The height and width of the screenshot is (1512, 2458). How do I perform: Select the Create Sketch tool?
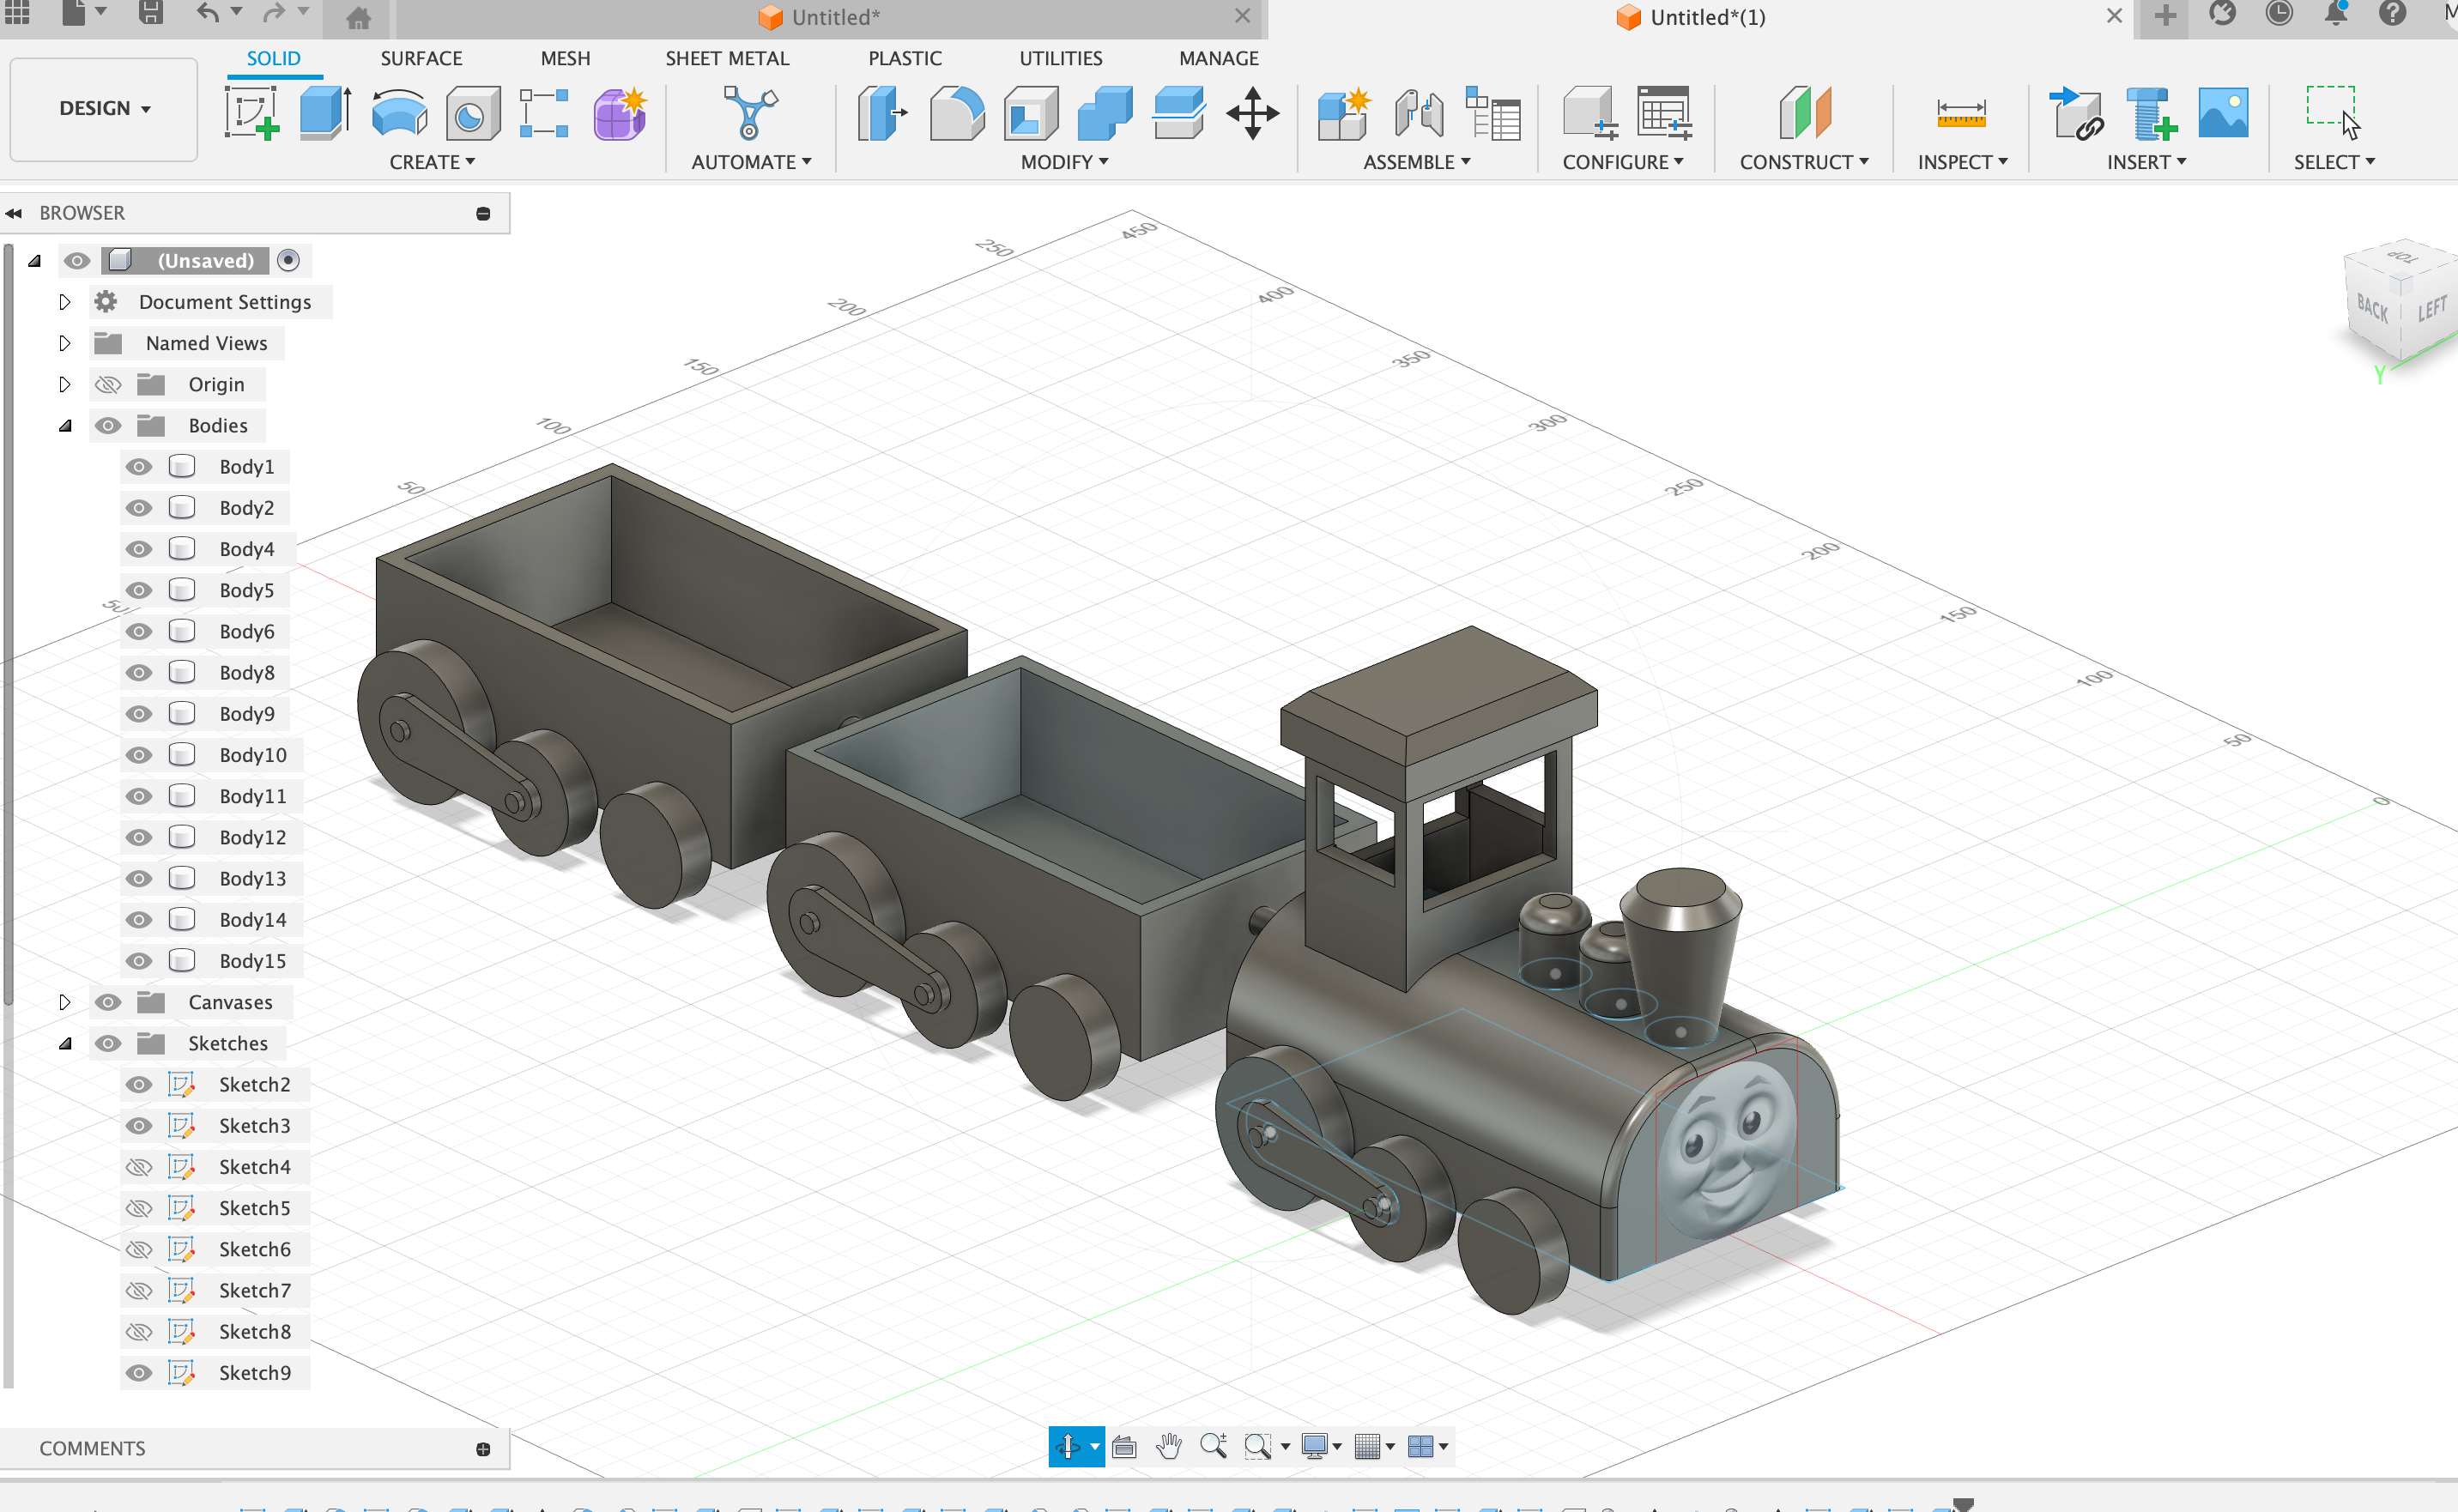(x=251, y=112)
